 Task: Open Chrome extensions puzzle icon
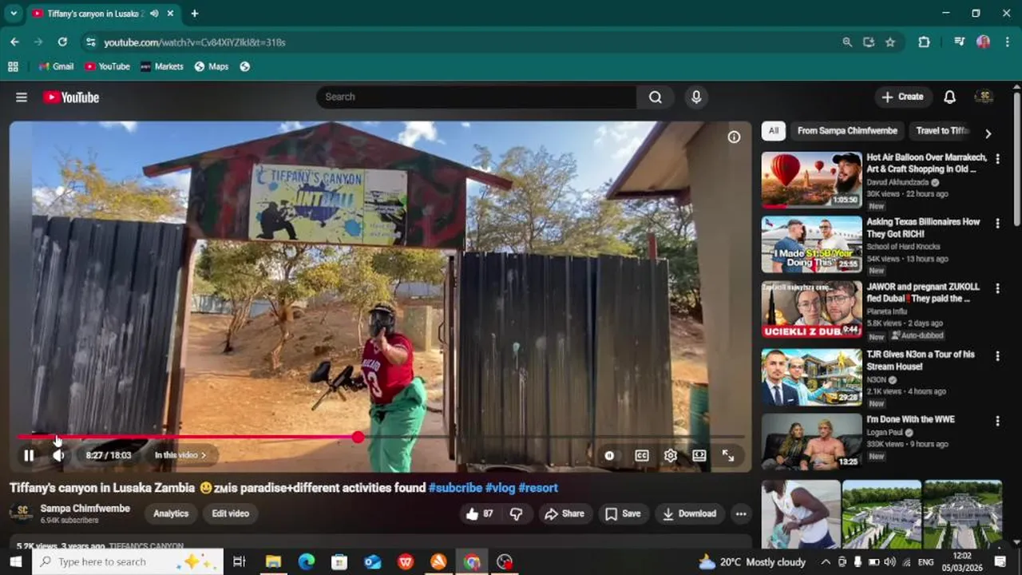click(924, 42)
